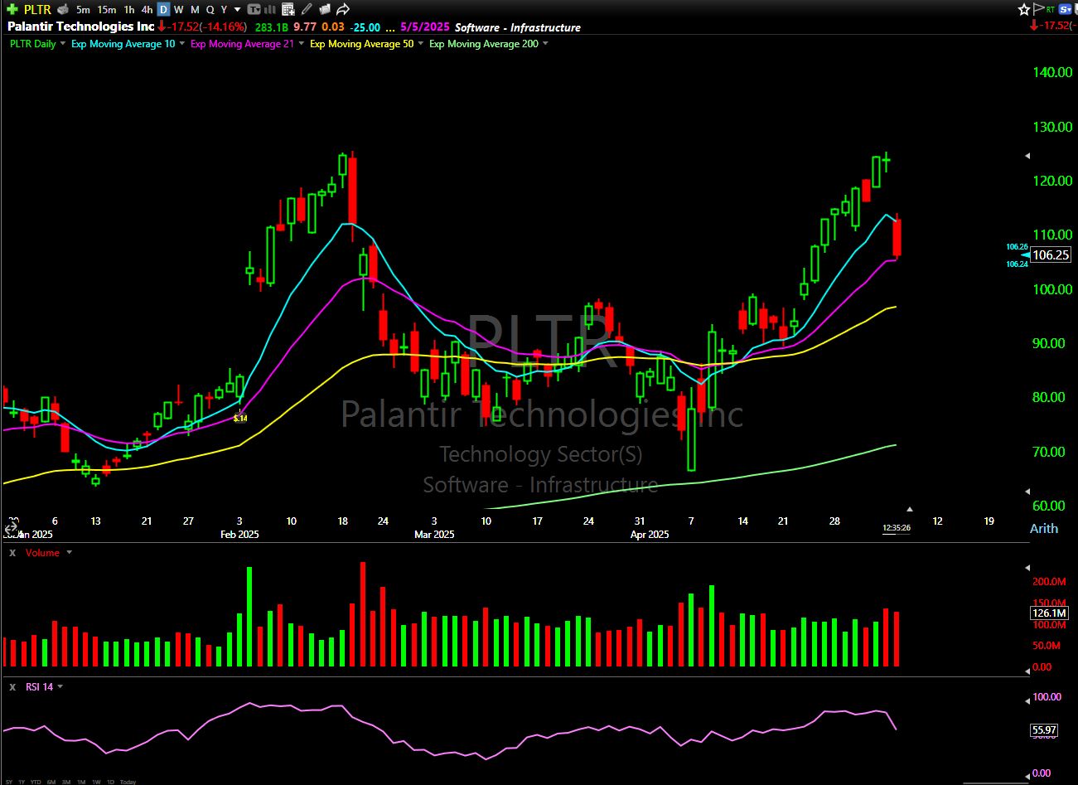Click the small left-arrow marker near 125
This screenshot has height=785, width=1078.
pyautogui.click(x=1028, y=155)
